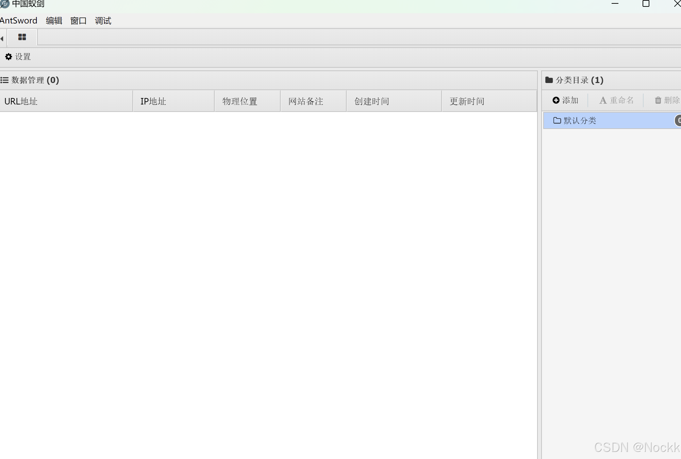Click the left arrow beside the tab bar
This screenshot has height=459, width=681.
pyautogui.click(x=2, y=38)
